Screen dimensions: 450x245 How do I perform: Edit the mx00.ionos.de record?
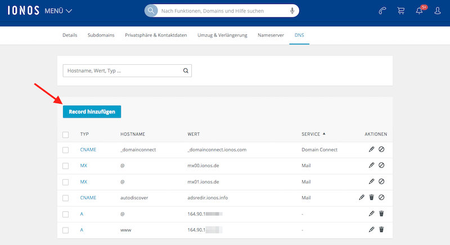click(x=372, y=165)
